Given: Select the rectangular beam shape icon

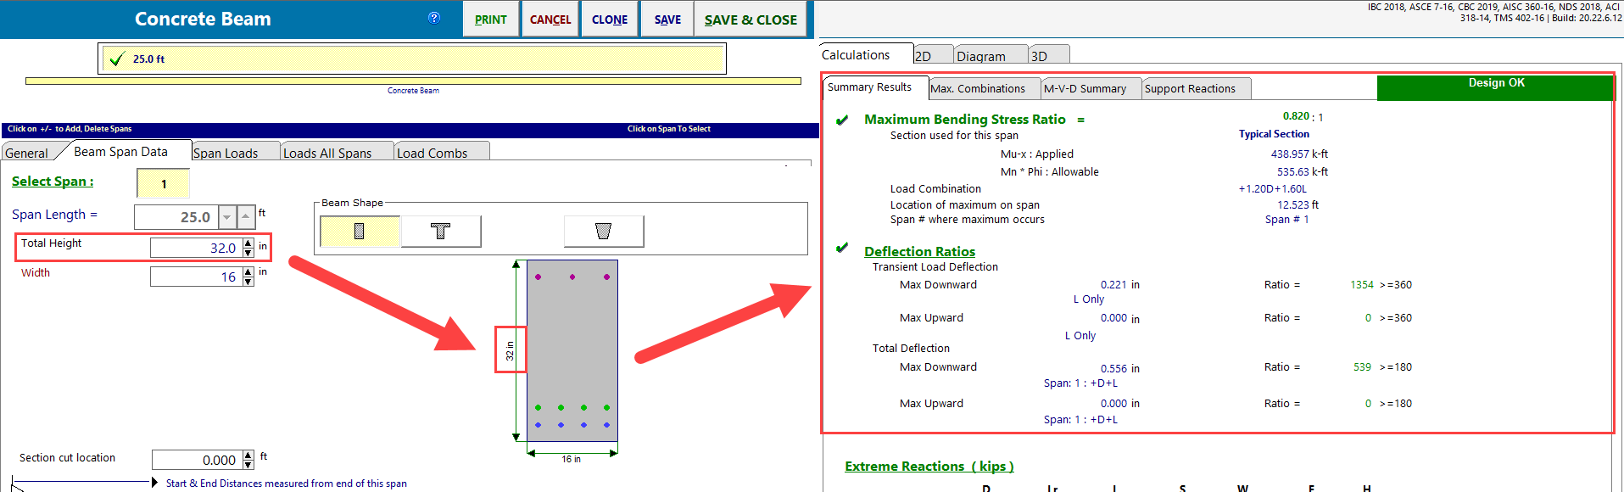Looking at the screenshot, I should (x=360, y=232).
